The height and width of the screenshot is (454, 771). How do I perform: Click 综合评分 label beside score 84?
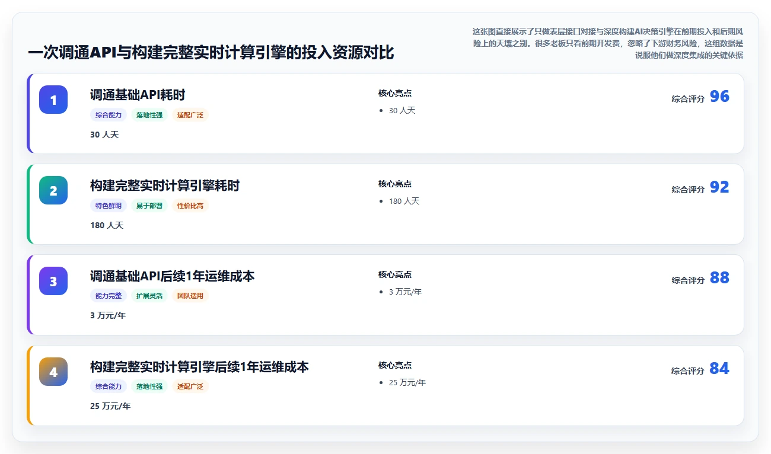pyautogui.click(x=688, y=371)
